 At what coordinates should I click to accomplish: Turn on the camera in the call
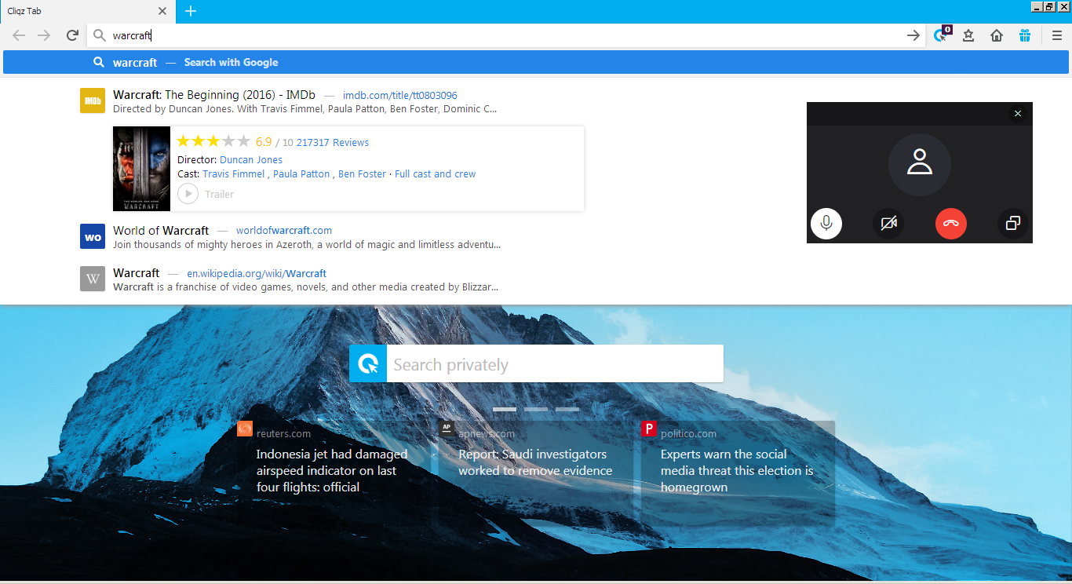888,224
